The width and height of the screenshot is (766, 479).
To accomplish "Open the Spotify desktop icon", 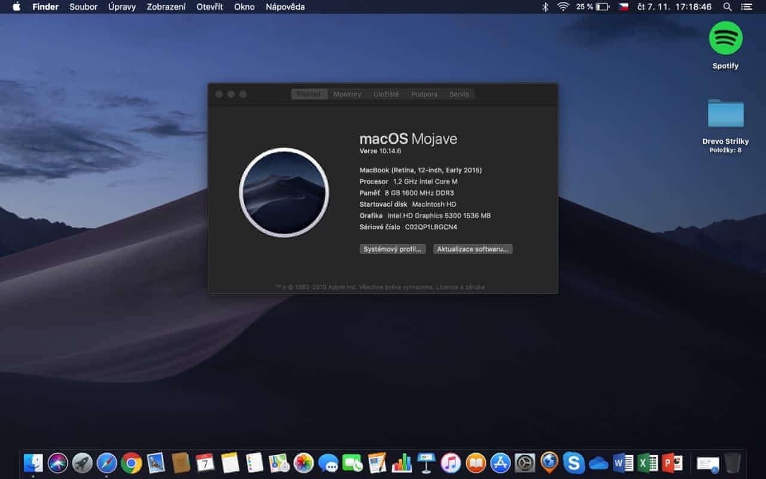I will (x=725, y=39).
